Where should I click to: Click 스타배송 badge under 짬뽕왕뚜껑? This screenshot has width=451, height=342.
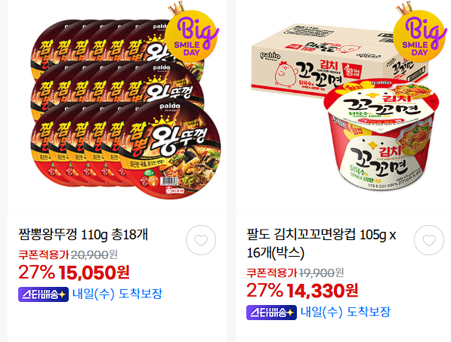43,294
